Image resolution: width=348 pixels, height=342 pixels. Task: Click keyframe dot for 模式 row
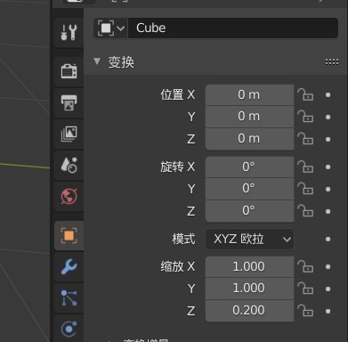click(x=328, y=239)
